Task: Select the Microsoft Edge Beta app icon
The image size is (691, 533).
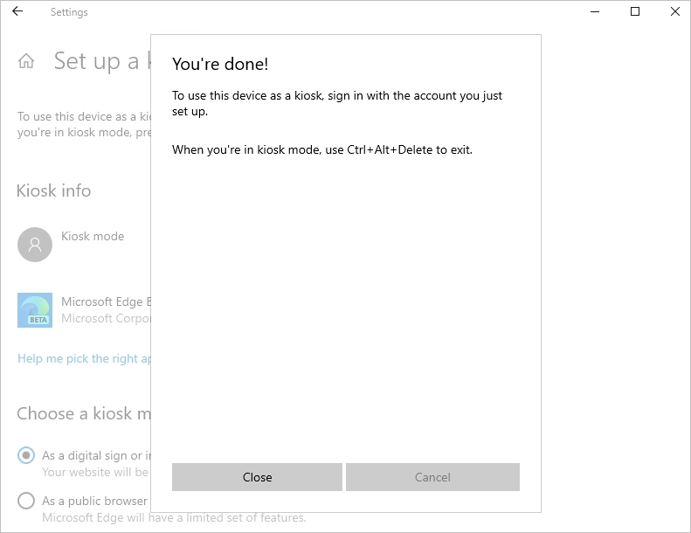Action: click(x=35, y=310)
